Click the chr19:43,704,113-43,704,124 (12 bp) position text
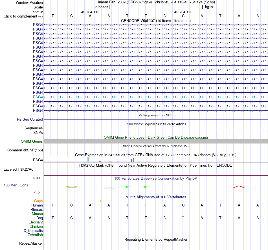The height and width of the screenshot is (250, 268). 185,2
